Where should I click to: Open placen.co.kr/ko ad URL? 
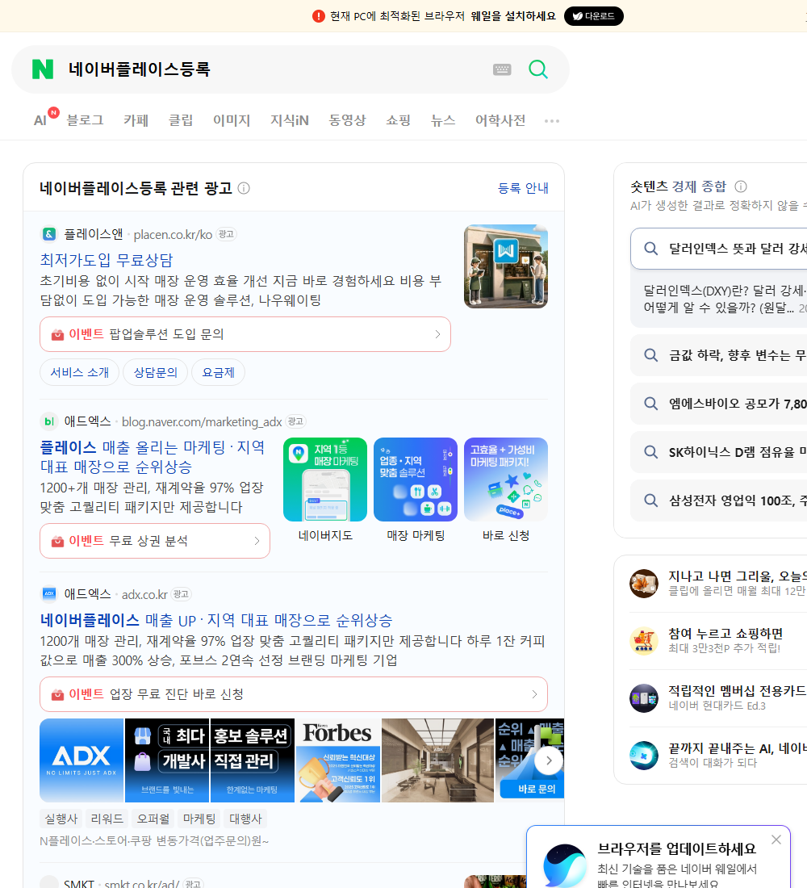pyautogui.click(x=173, y=234)
